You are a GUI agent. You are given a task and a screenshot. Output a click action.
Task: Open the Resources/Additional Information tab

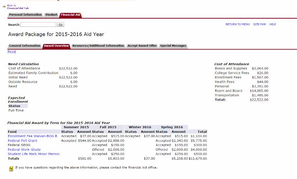(x=98, y=46)
